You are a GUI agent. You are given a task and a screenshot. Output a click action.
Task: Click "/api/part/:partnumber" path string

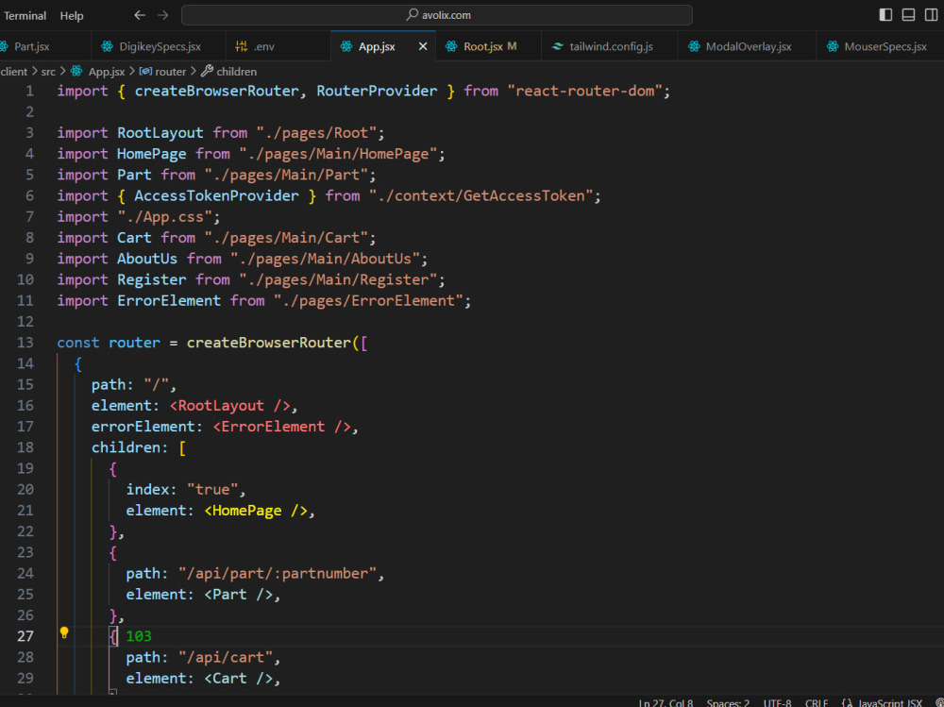click(278, 573)
